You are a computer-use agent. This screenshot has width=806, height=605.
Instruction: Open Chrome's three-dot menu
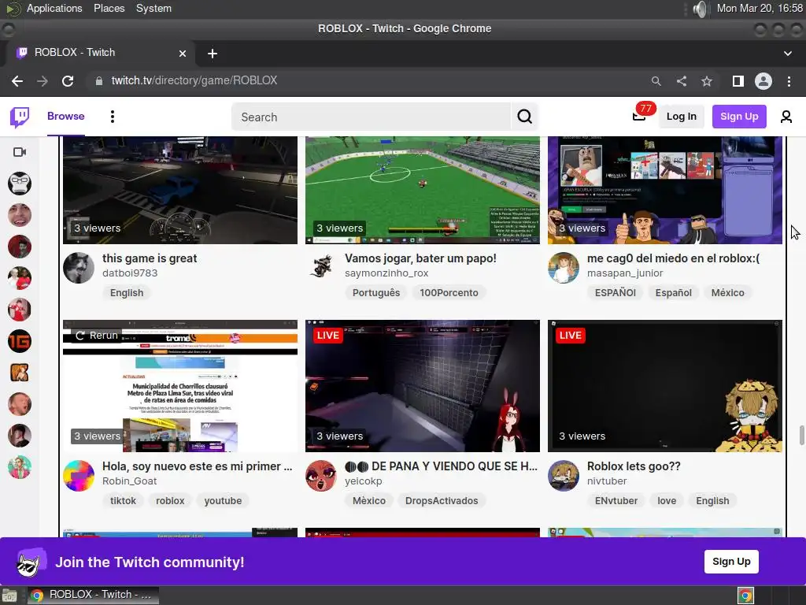[789, 81]
